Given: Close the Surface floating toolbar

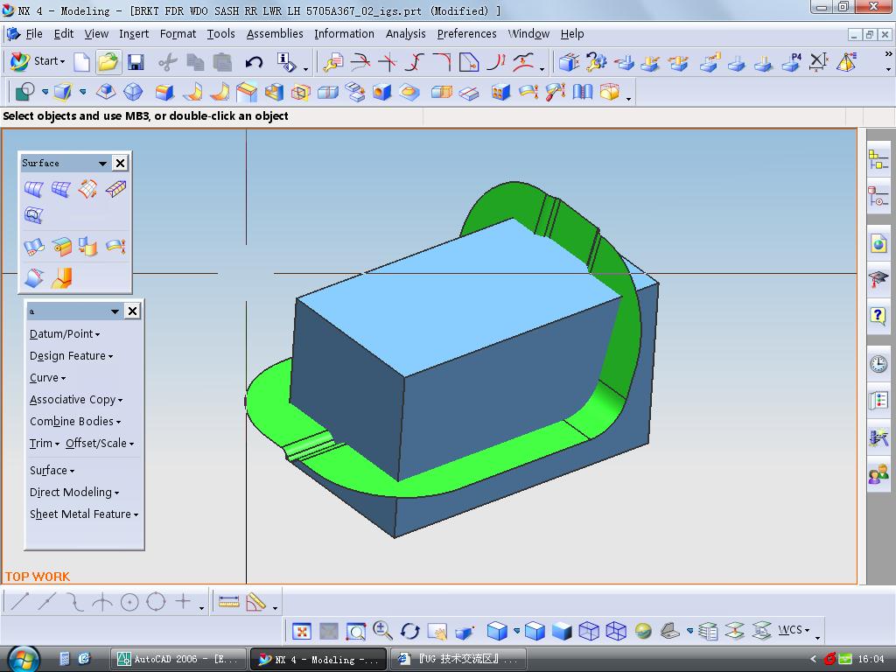Looking at the screenshot, I should click(121, 163).
